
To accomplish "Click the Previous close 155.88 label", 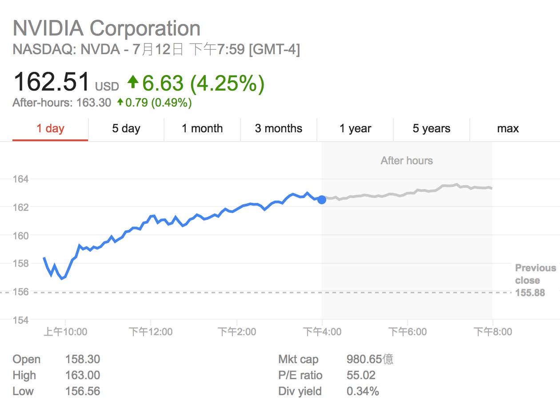I will [x=535, y=280].
